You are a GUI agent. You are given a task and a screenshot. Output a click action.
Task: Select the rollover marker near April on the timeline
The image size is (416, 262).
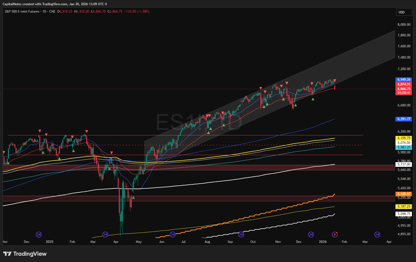[105, 234]
